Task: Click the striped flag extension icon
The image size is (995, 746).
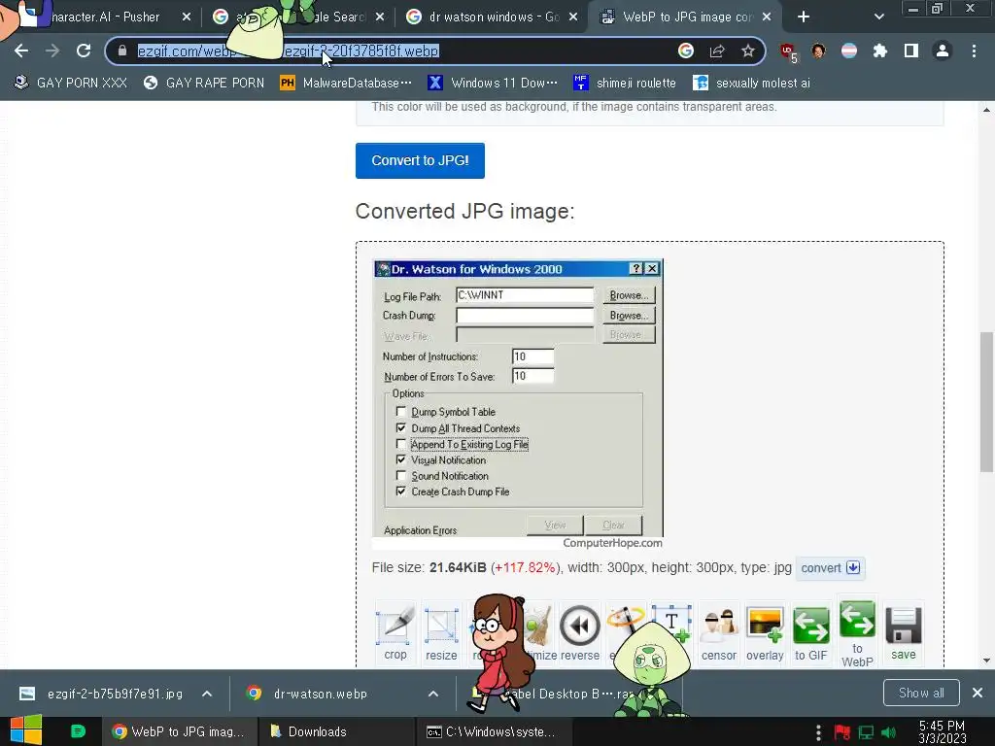Action: point(849,51)
